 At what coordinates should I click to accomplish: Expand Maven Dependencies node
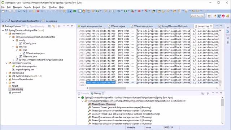tap(6, 79)
